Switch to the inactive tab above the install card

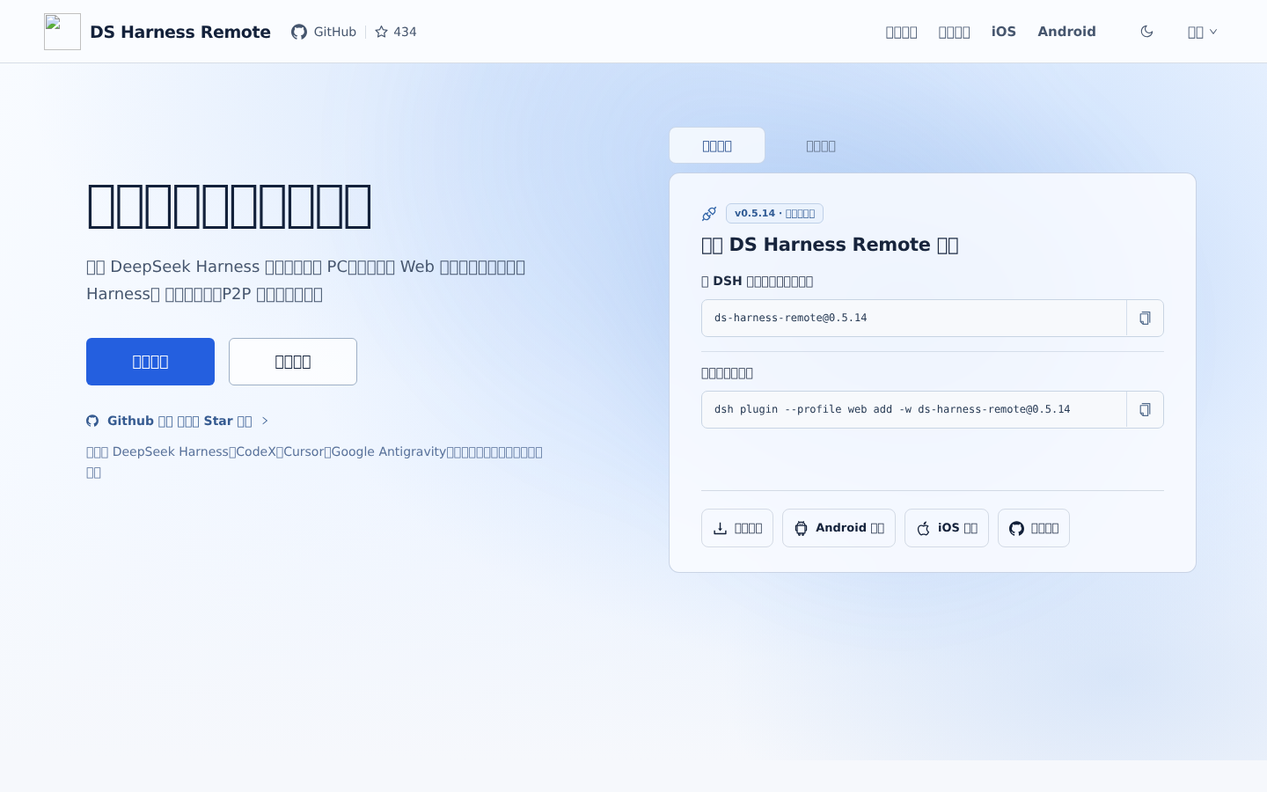tap(821, 145)
